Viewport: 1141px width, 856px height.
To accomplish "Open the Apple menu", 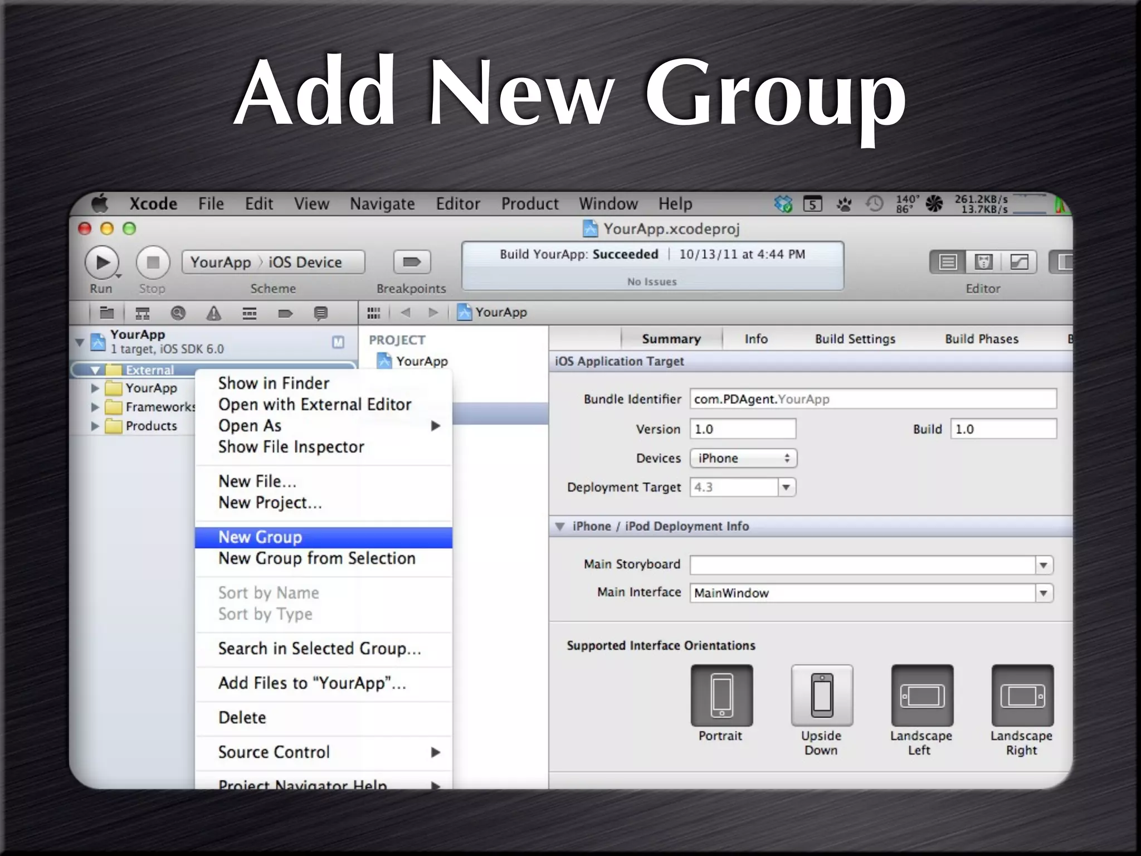I will coord(100,203).
